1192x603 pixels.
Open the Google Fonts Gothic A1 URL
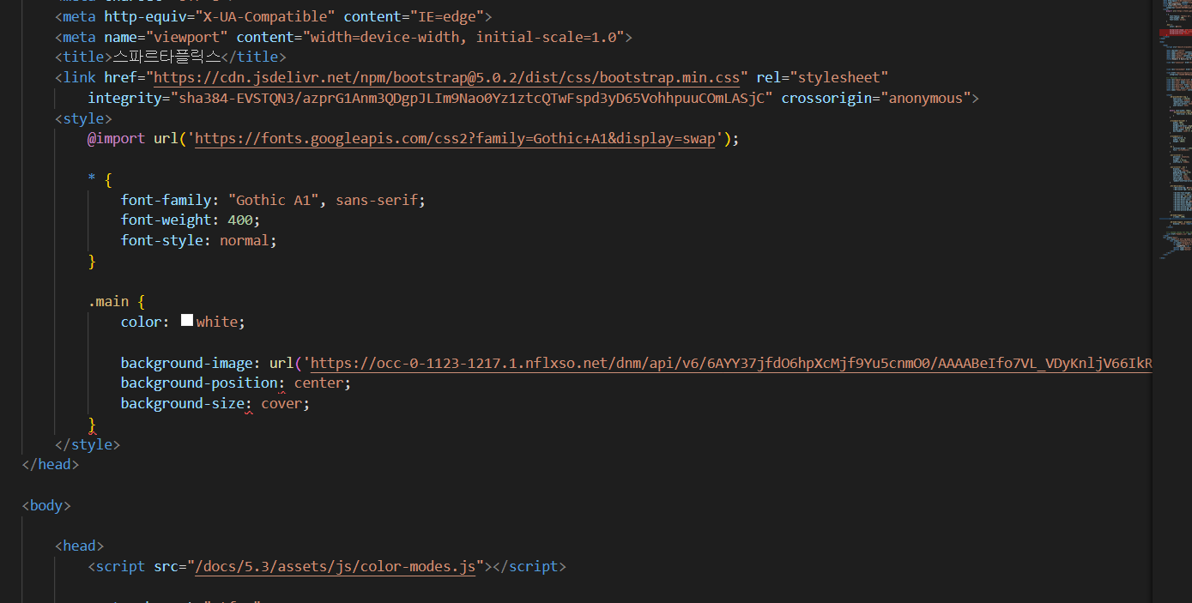(456, 138)
